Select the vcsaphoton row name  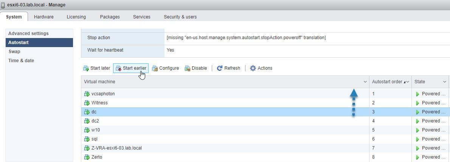click(x=103, y=94)
